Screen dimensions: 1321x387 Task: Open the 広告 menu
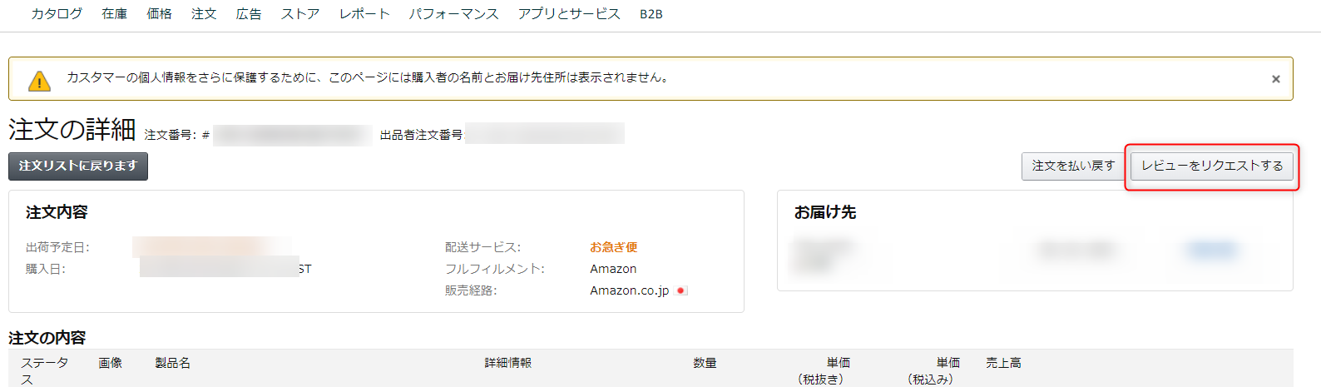tap(249, 14)
